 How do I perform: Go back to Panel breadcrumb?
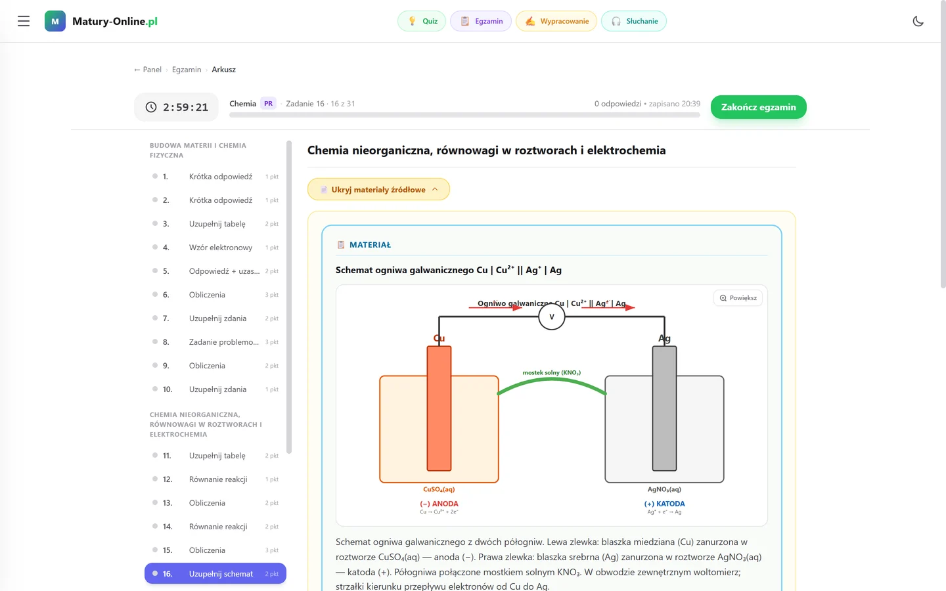pos(148,70)
